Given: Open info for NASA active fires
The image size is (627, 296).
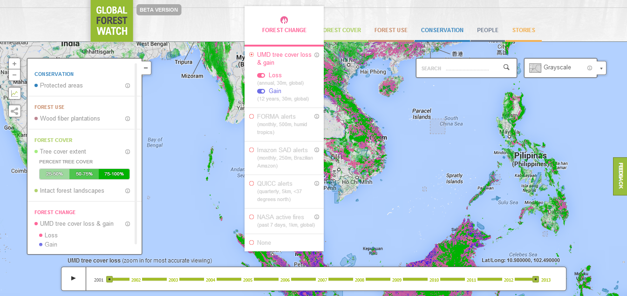Looking at the screenshot, I should [317, 217].
